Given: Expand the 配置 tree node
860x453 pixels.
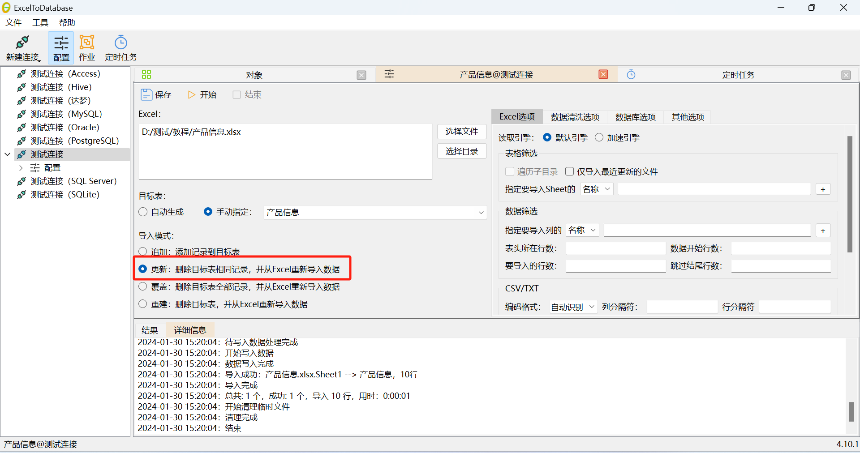Looking at the screenshot, I should [x=21, y=168].
